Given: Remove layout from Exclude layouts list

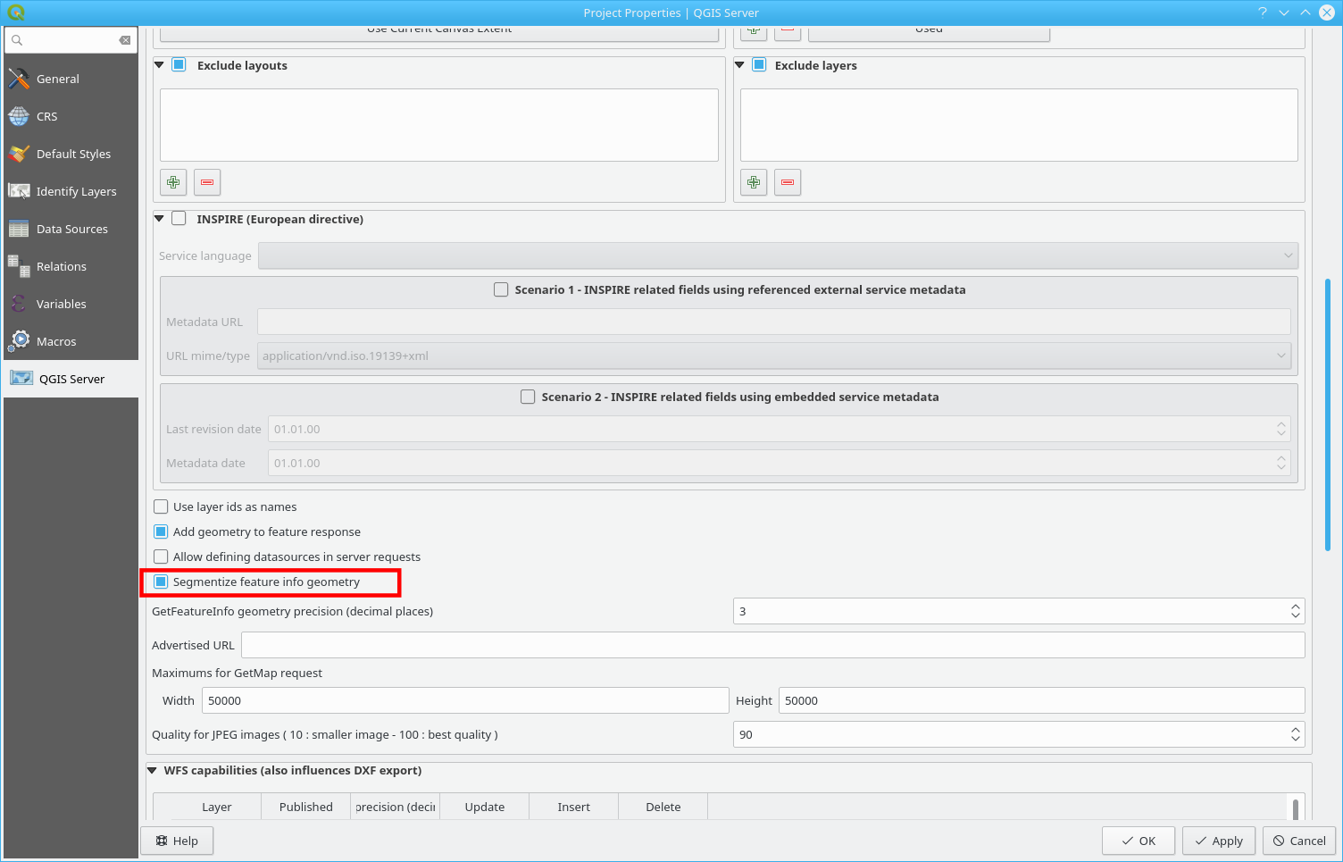Looking at the screenshot, I should [207, 182].
